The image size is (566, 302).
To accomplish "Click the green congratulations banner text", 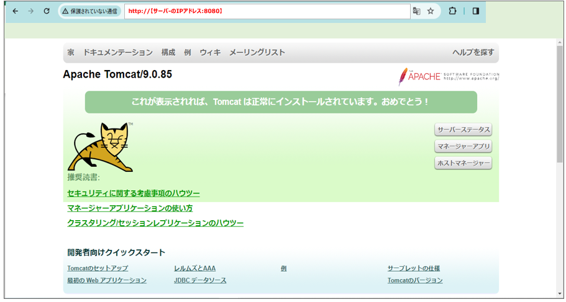I will pyautogui.click(x=280, y=102).
